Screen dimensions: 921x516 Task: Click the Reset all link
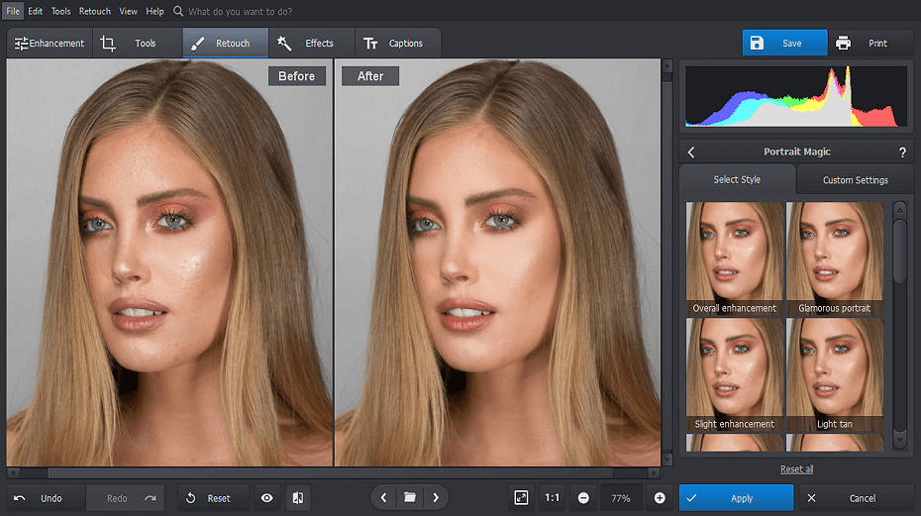coord(796,468)
